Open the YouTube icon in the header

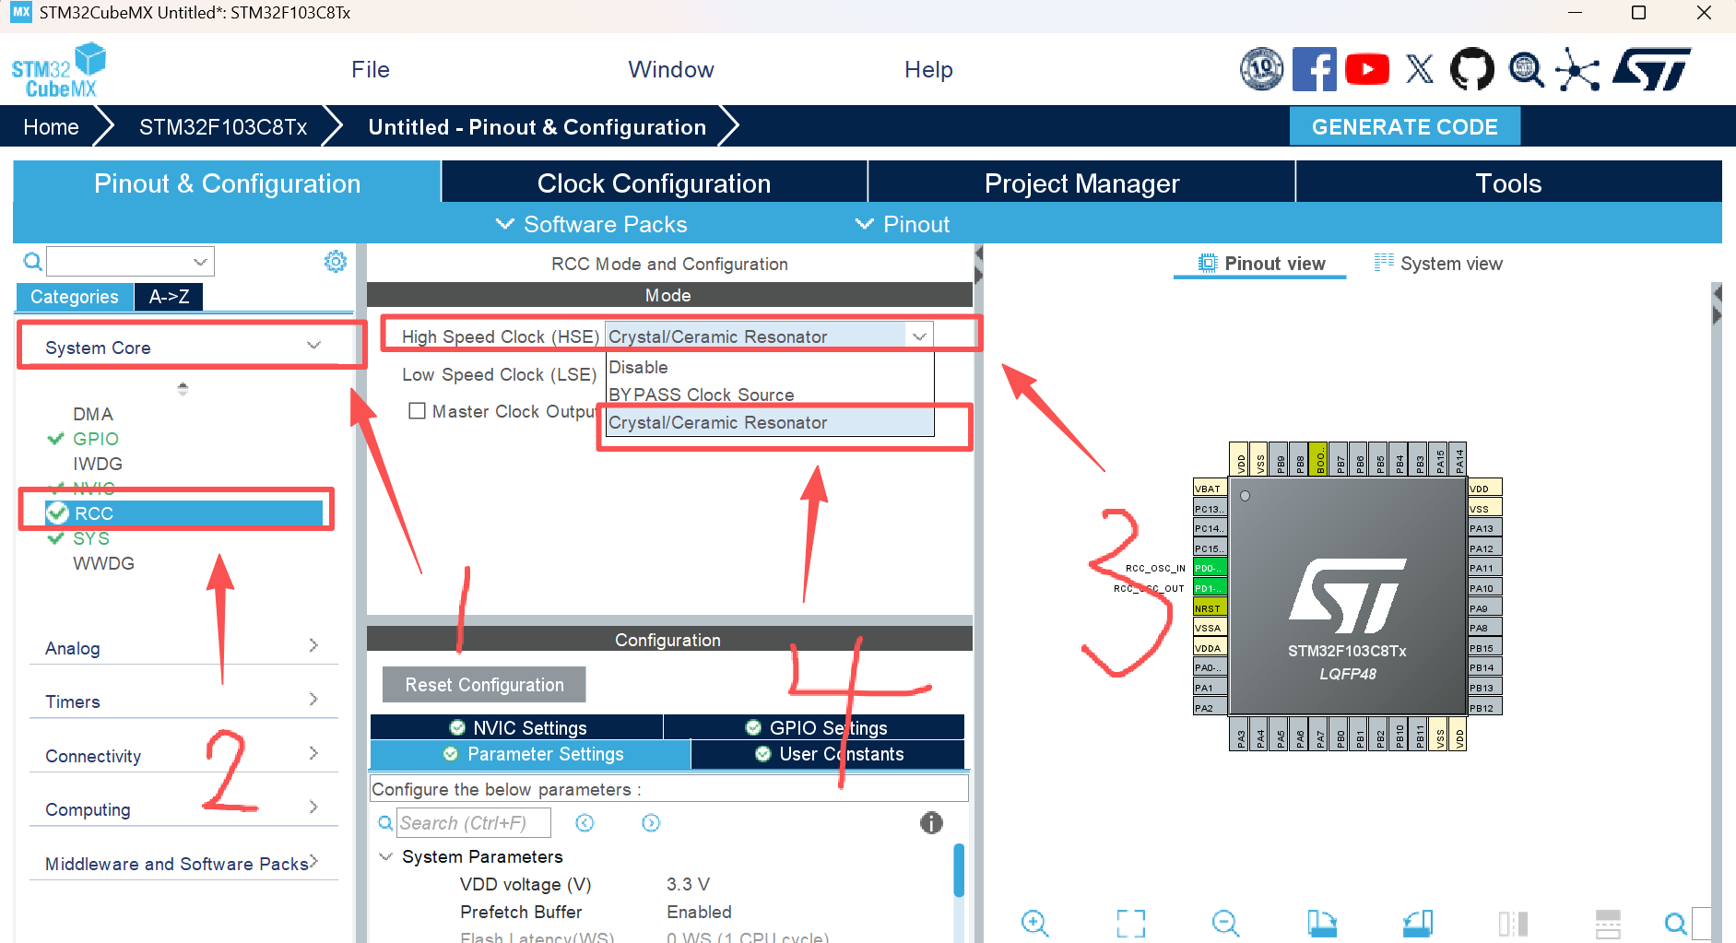point(1367,68)
